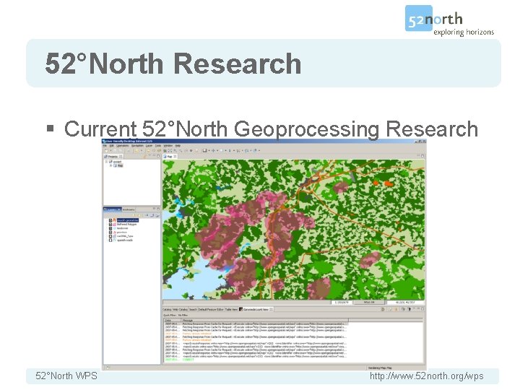Click the save/commit disk toolbar icon

(x=204, y=150)
